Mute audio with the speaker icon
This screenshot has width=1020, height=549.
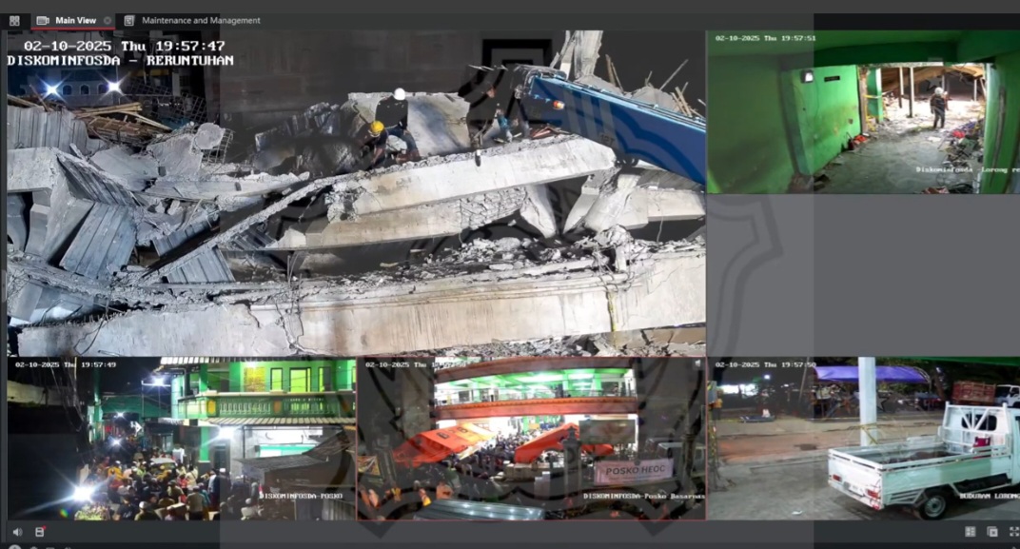17,532
